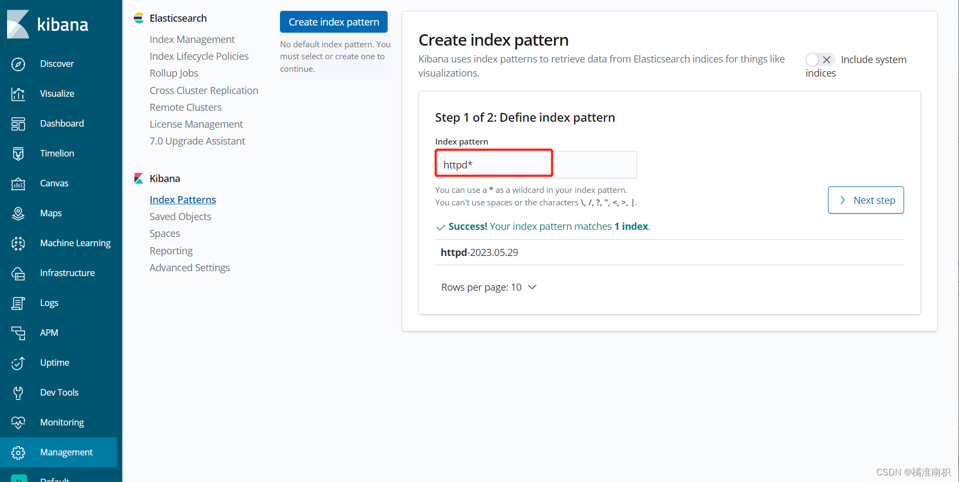The height and width of the screenshot is (482, 959).
Task: Open Monitoring heartbeat icon
Action: coord(18,423)
